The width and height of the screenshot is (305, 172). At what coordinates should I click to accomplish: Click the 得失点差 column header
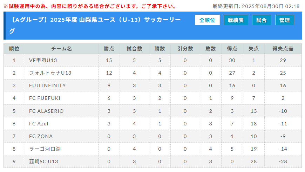(283, 49)
